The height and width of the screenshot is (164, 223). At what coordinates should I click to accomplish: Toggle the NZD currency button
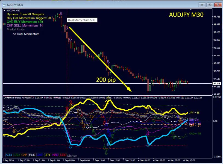click(56, 155)
